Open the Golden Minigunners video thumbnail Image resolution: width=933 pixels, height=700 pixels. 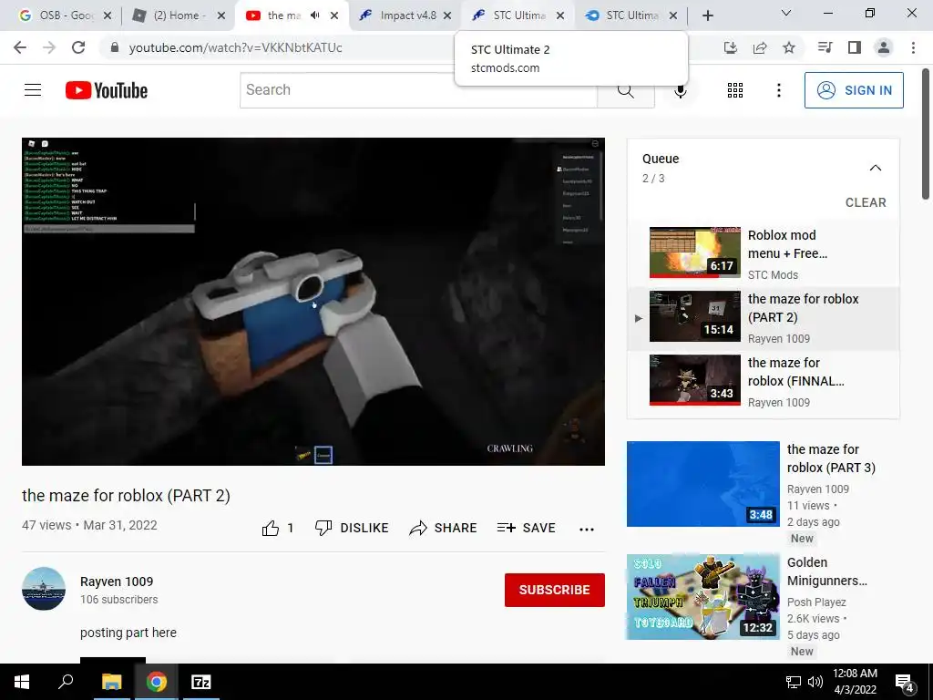(702, 596)
